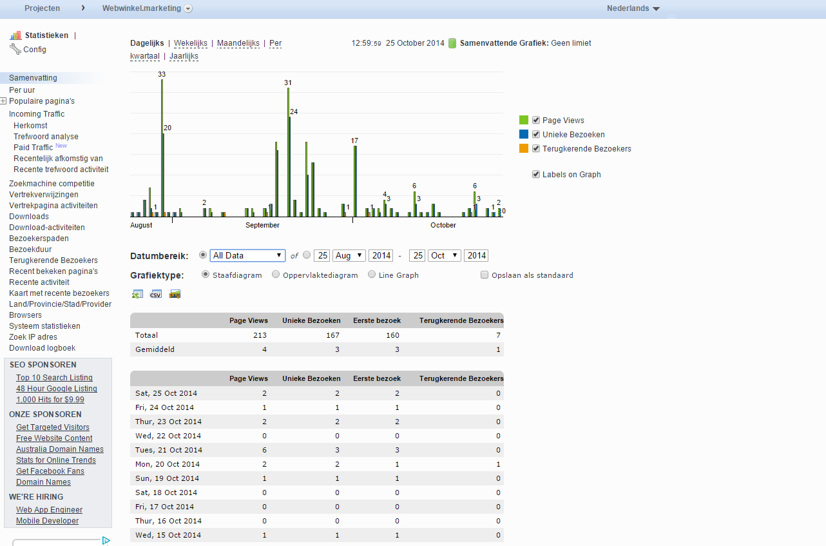
Task: Toggle the Page Views checkbox
Action: pyautogui.click(x=536, y=120)
